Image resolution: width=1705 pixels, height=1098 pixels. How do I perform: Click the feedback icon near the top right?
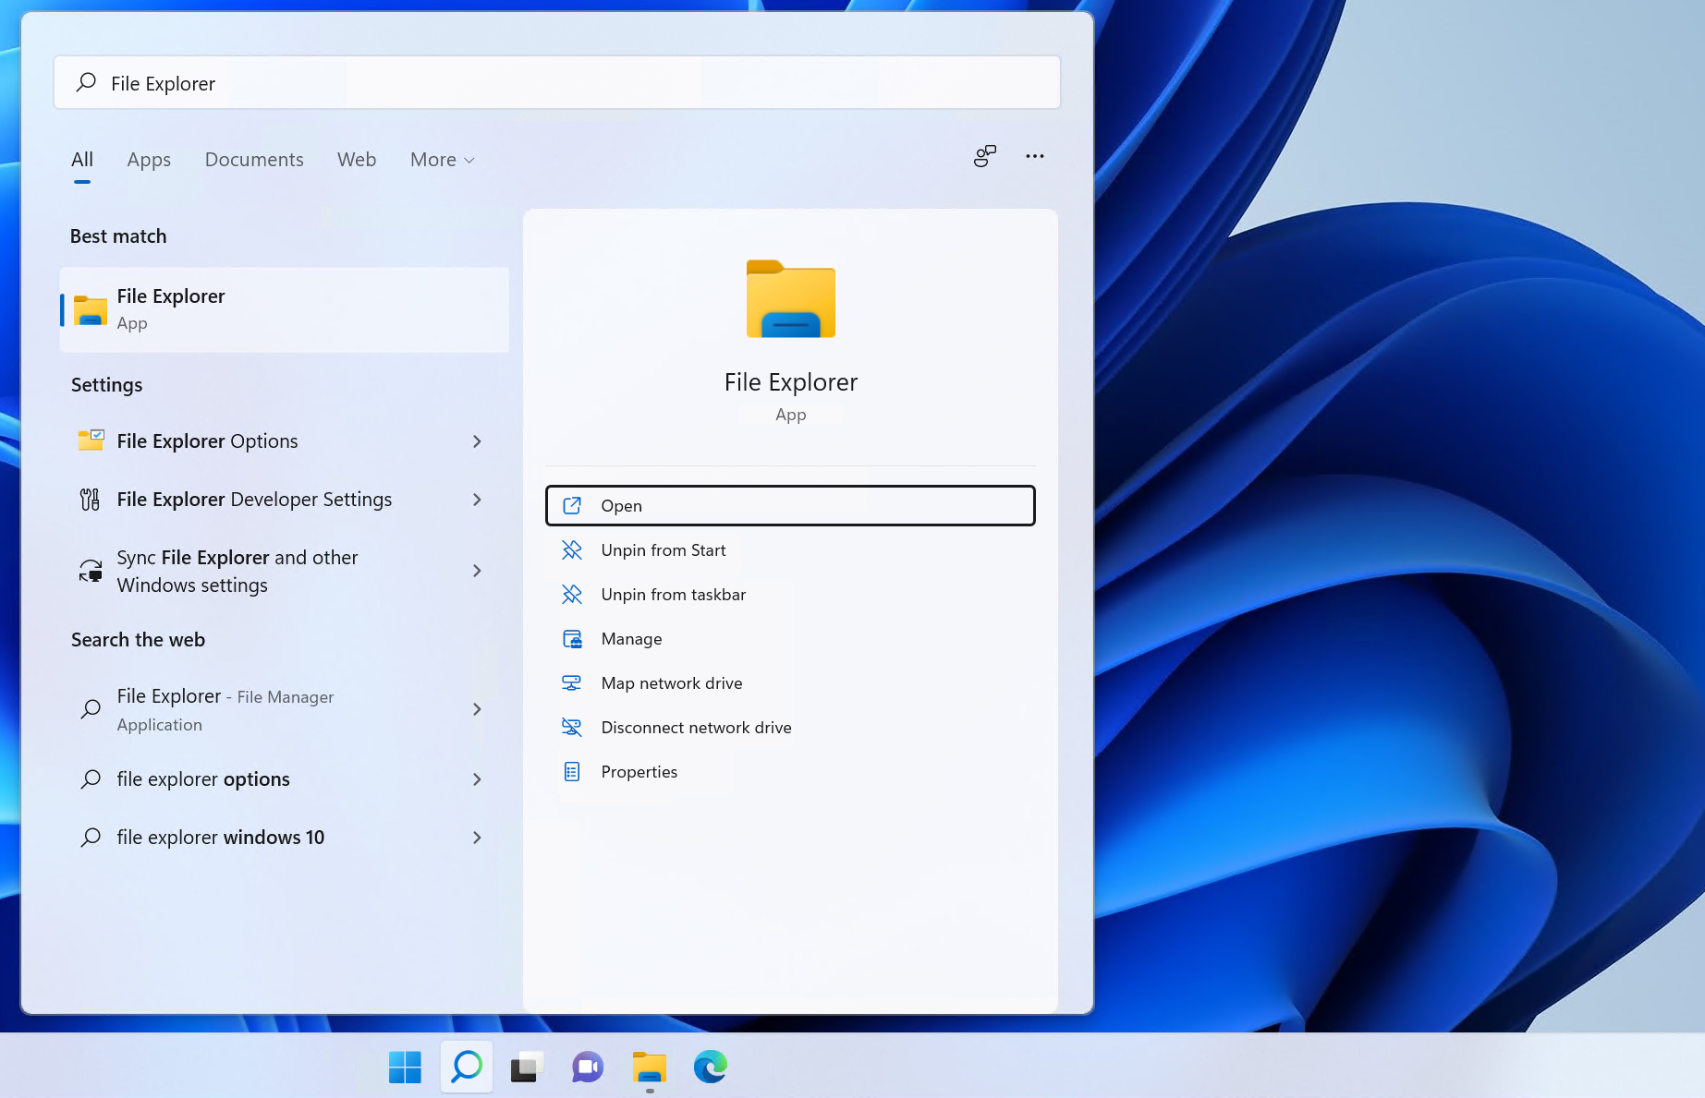[x=983, y=156]
